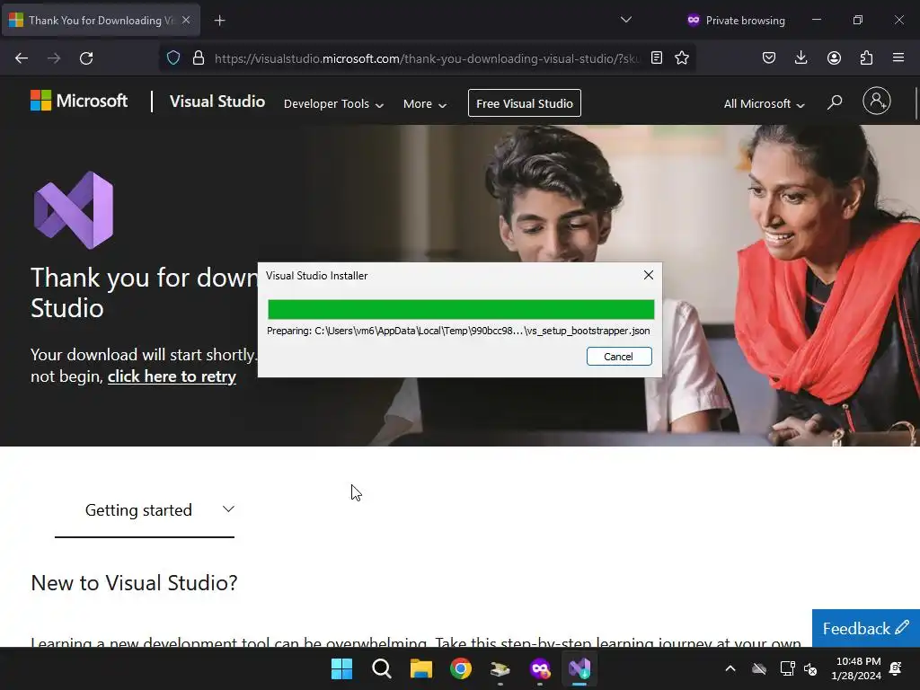Expand the Developer Tools menu
This screenshot has height=690, width=920.
(333, 104)
